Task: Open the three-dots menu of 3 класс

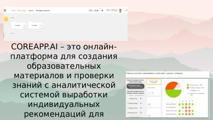Action: click(x=42, y=25)
